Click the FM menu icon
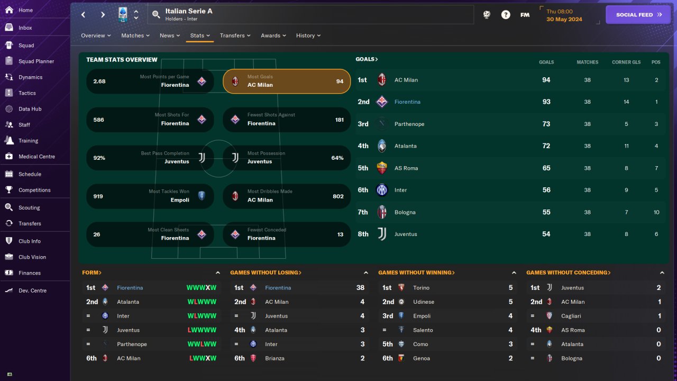 [x=525, y=15]
